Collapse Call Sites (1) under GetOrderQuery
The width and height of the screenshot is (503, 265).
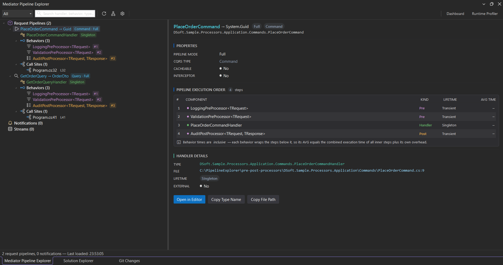pyautogui.click(x=16, y=111)
